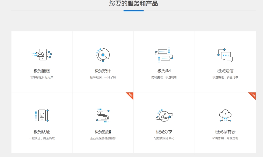
Task: Click the text 简易集成，极速畅聊
Action: [x=164, y=77]
